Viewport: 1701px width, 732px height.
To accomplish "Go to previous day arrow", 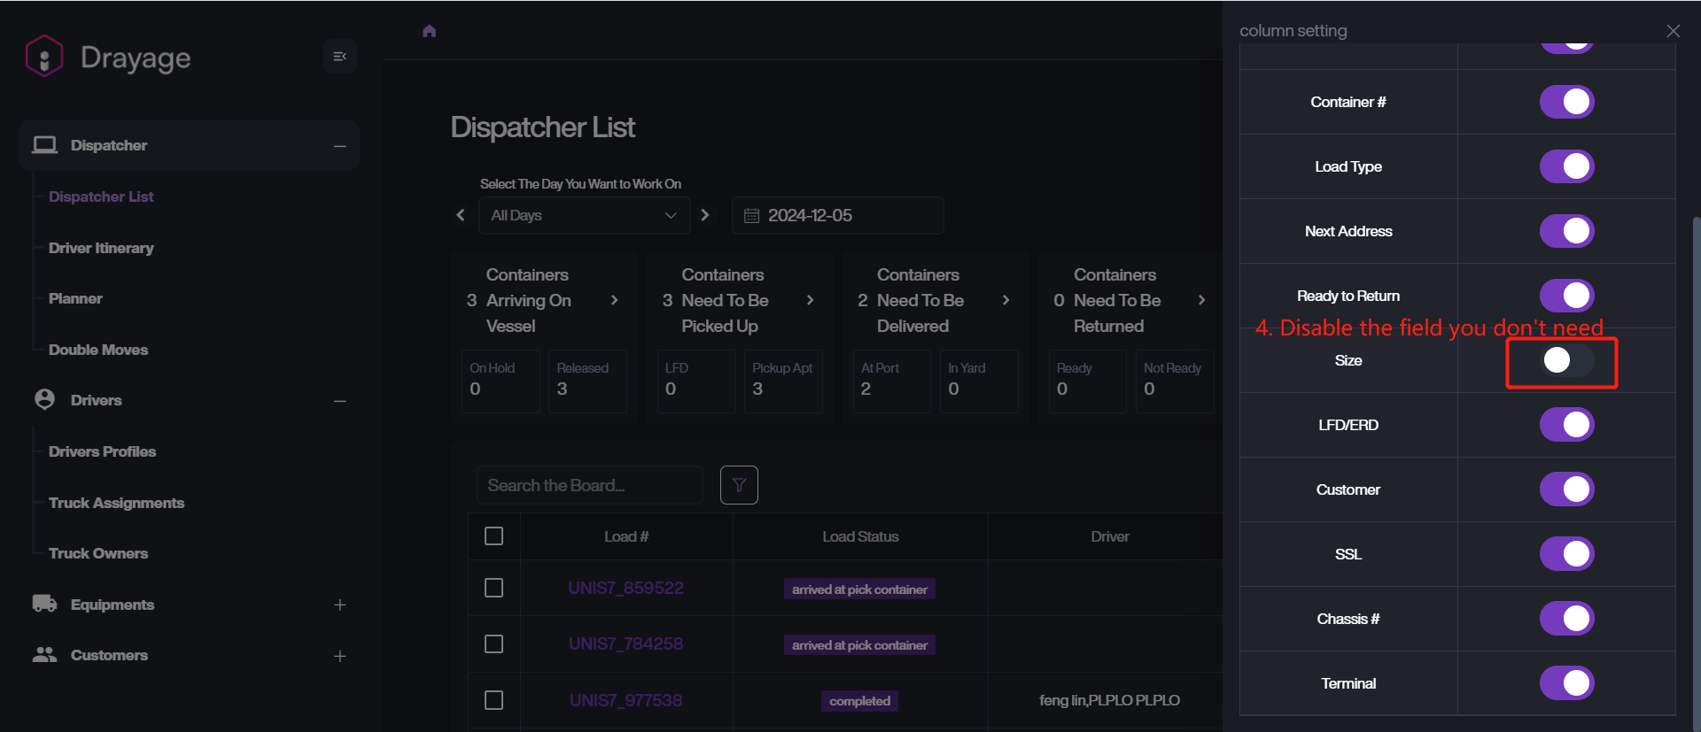I will (x=461, y=215).
